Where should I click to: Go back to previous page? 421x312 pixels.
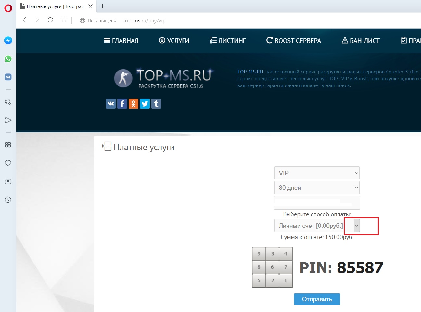coord(24,20)
